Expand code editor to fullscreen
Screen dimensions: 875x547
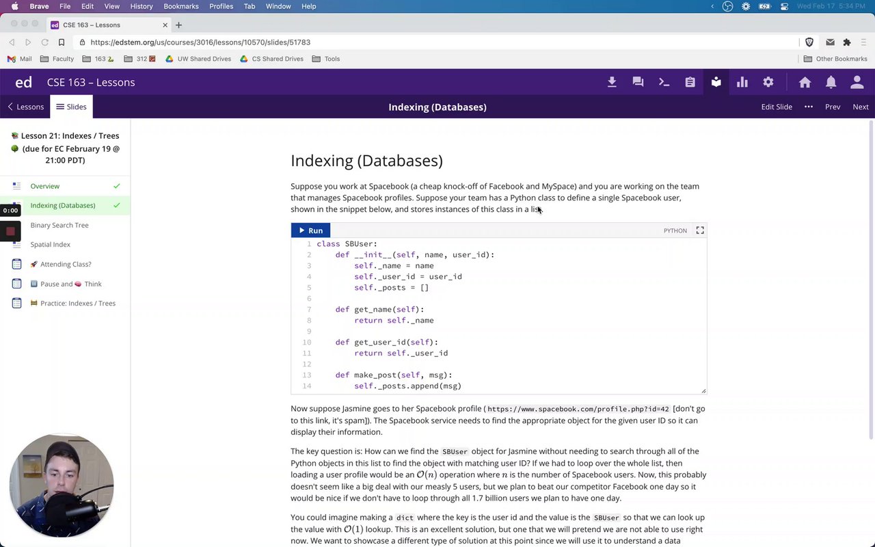(700, 230)
